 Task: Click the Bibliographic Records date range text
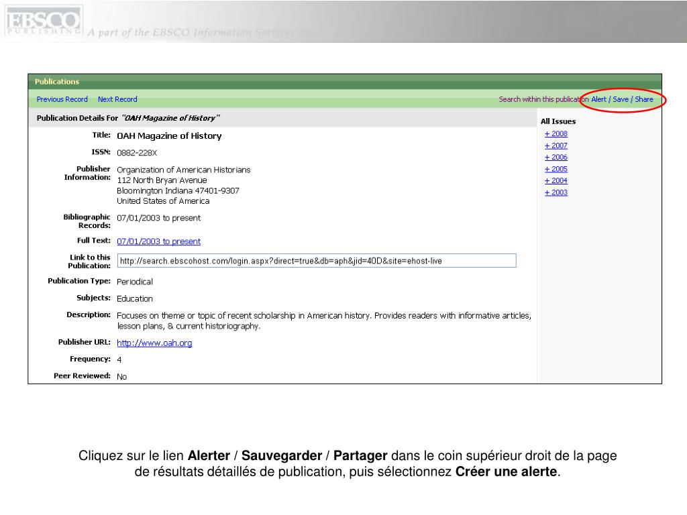158,218
